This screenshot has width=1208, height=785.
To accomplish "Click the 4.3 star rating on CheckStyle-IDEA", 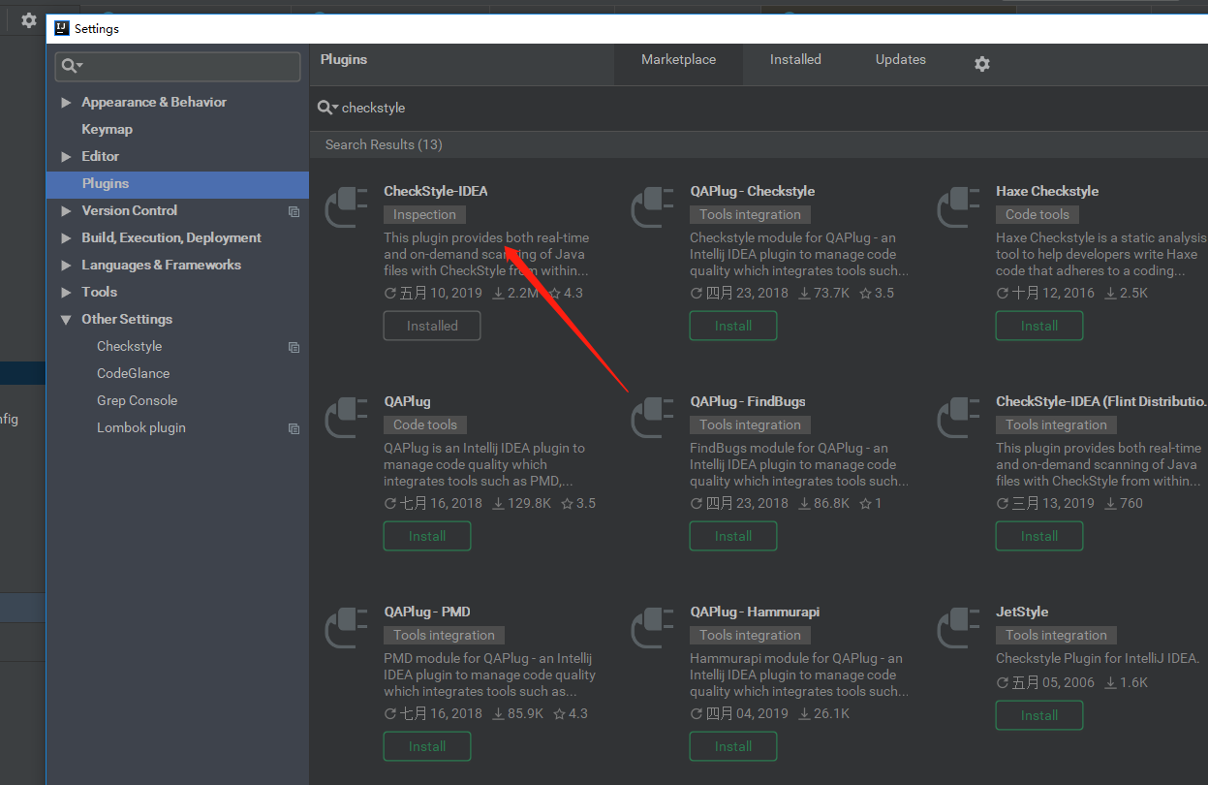I will coord(566,293).
